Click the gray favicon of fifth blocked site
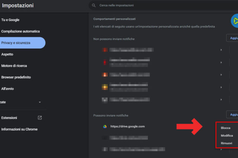This screenshot has height=158, width=238. click(x=105, y=99)
